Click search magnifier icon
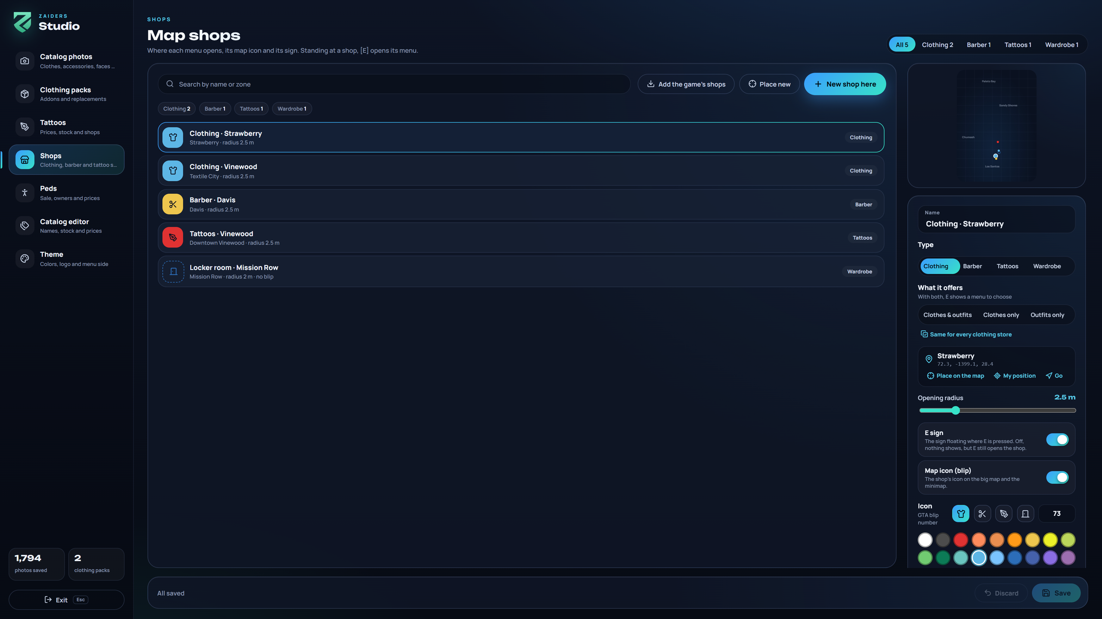Image resolution: width=1102 pixels, height=619 pixels. tap(170, 84)
